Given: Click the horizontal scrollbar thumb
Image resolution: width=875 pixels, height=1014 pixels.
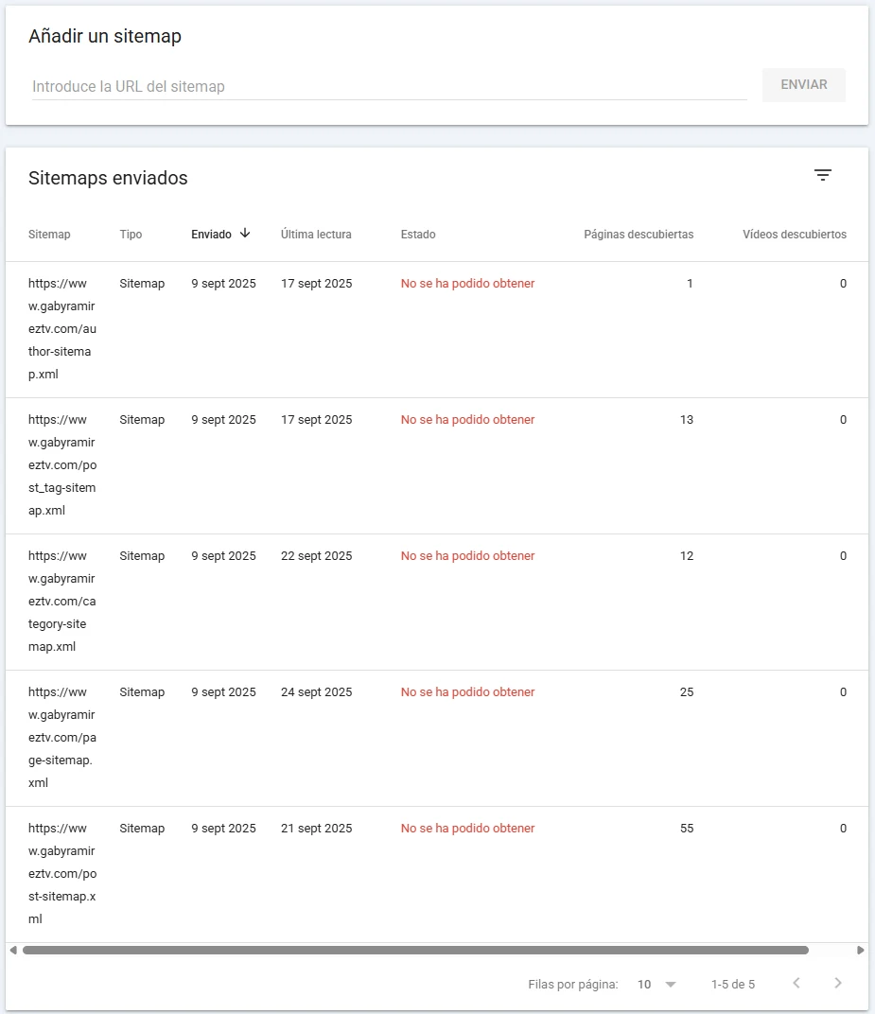Looking at the screenshot, I should (x=415, y=950).
